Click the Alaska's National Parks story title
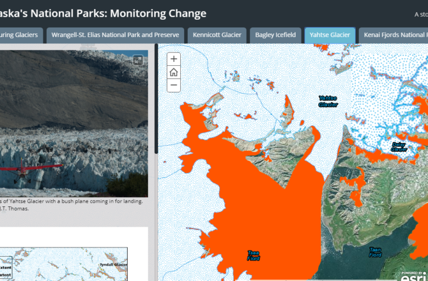 [x=103, y=13]
